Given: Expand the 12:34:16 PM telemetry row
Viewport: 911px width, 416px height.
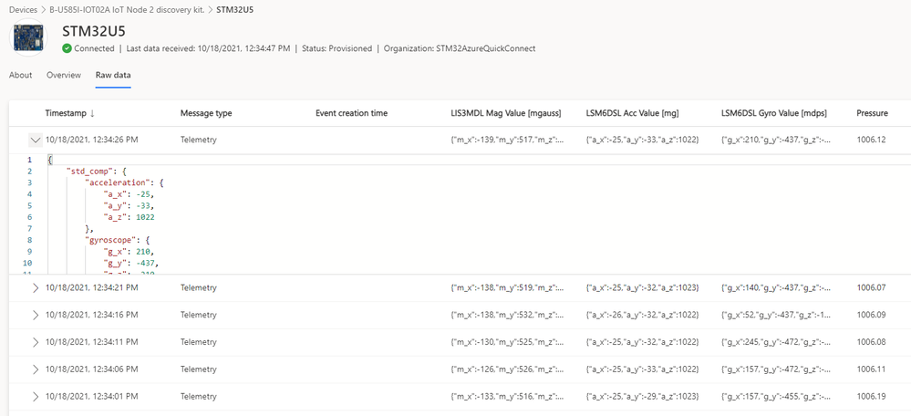Looking at the screenshot, I should tap(36, 315).
